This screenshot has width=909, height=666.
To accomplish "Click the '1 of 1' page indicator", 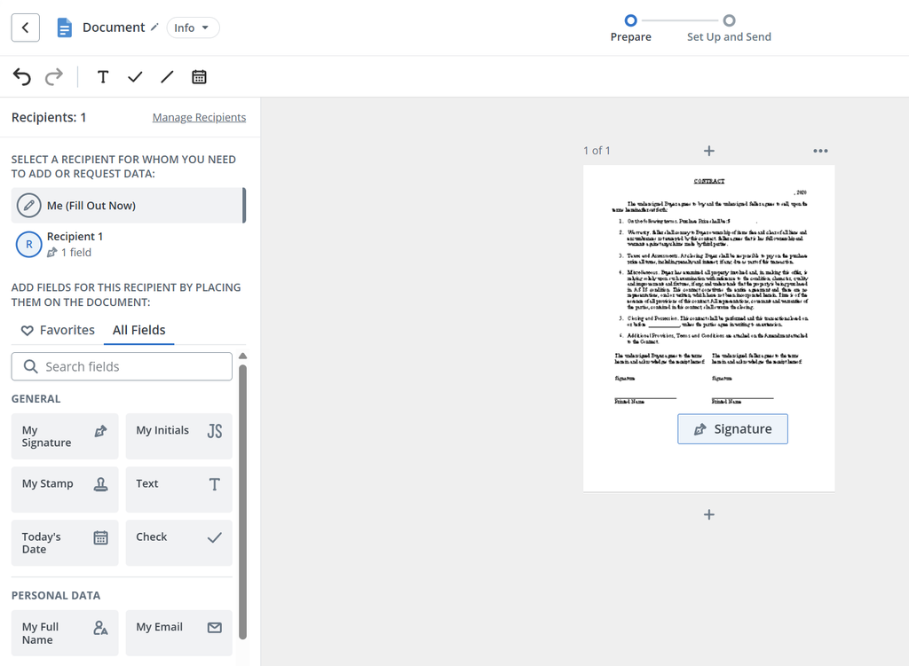I will pyautogui.click(x=597, y=151).
